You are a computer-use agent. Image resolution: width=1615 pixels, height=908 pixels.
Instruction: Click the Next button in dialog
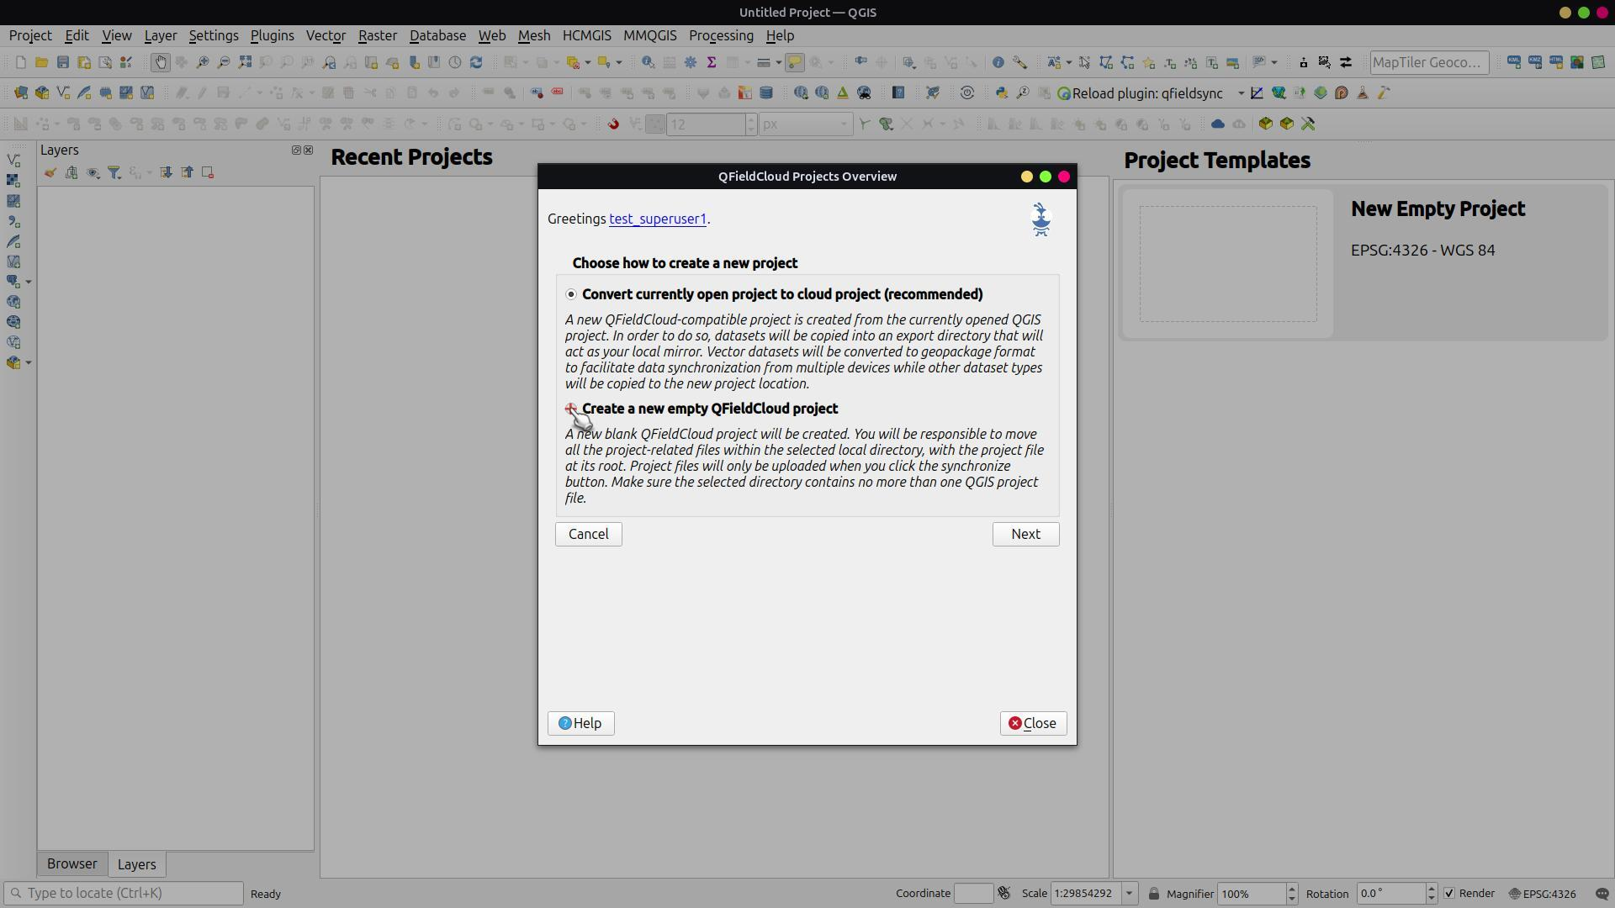[x=1025, y=534]
